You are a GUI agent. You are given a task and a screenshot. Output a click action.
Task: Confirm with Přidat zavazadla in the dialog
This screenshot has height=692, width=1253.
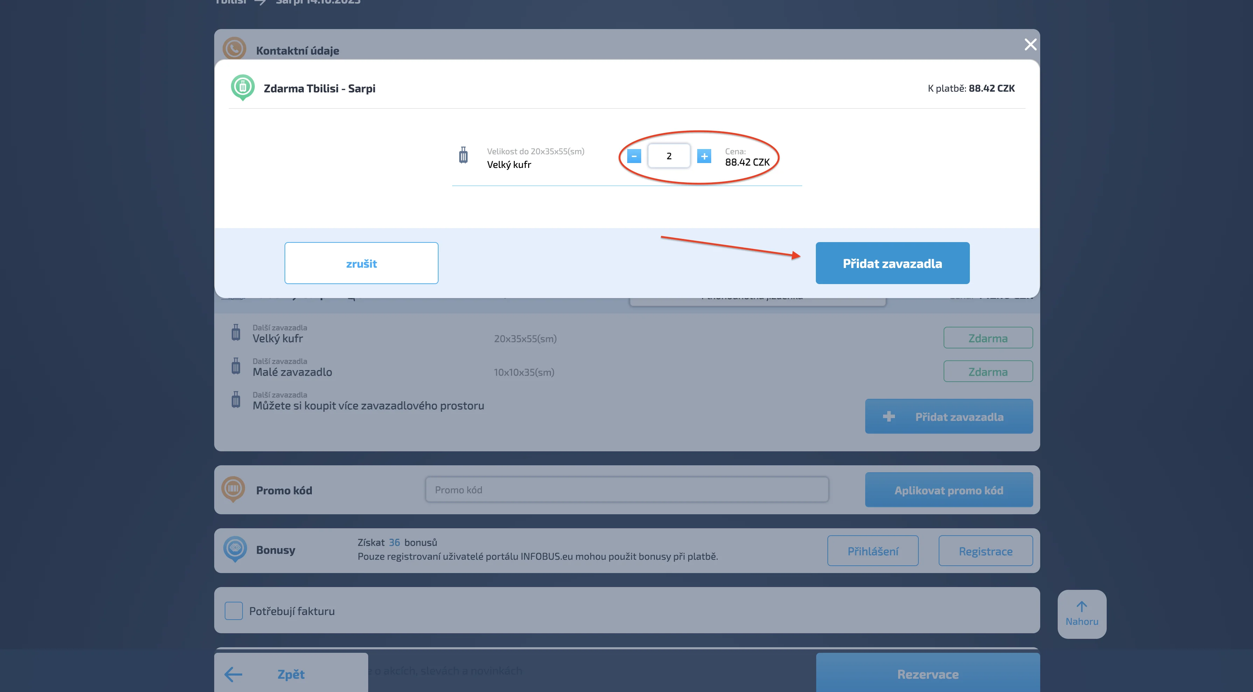pyautogui.click(x=892, y=263)
